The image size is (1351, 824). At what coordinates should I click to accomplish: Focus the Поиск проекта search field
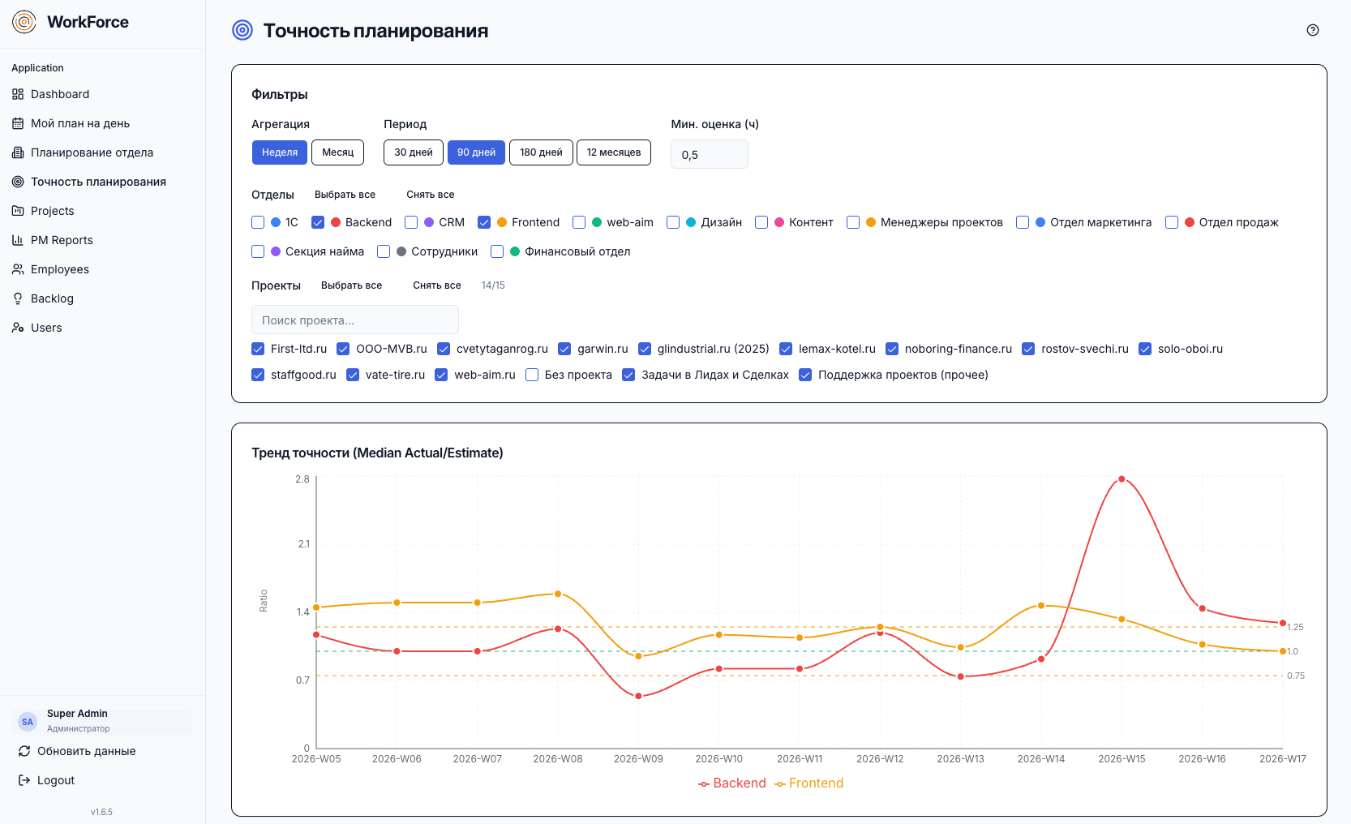pos(354,320)
